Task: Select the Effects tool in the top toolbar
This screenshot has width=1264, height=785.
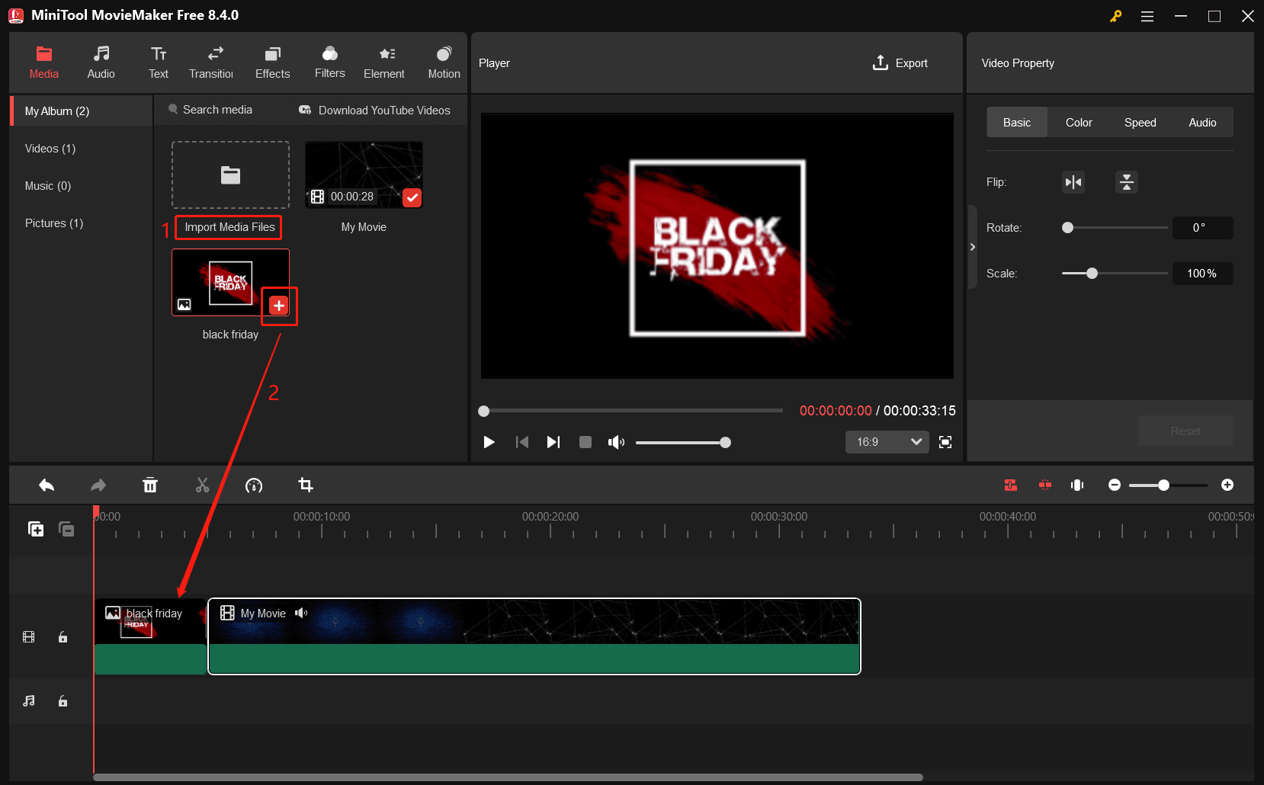Action: 272,62
